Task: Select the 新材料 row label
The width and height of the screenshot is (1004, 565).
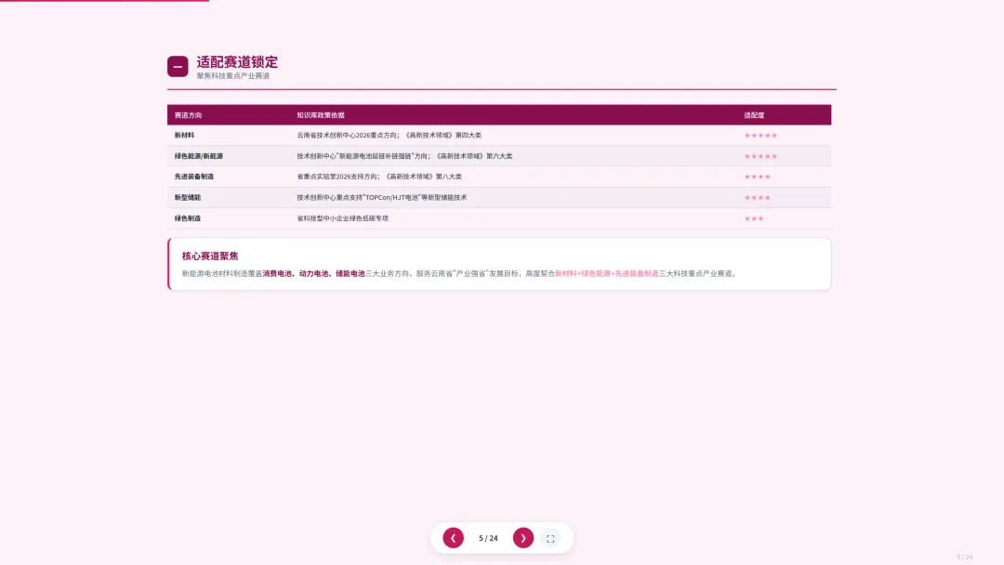Action: coord(184,136)
